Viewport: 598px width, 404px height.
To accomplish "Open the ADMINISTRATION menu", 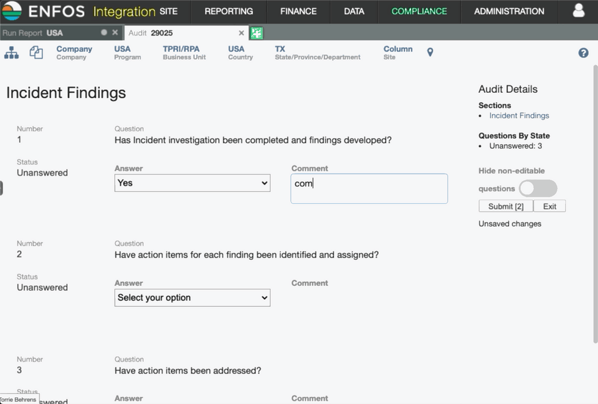I will click(x=509, y=11).
